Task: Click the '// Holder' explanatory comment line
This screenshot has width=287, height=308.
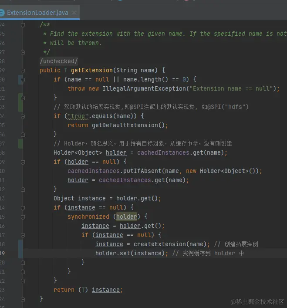Action: pyautogui.click(x=143, y=143)
